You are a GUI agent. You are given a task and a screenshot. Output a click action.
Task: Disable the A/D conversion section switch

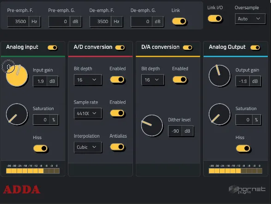(120, 47)
